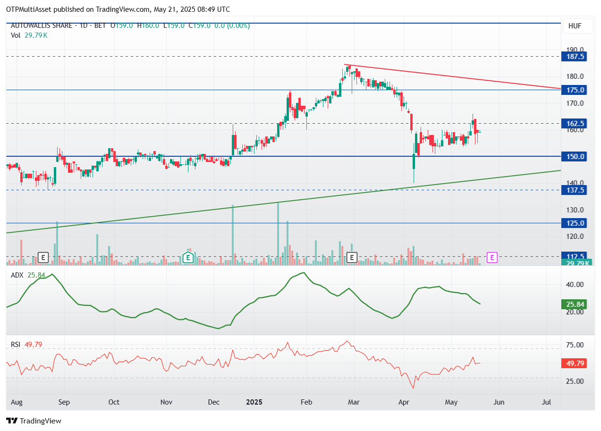Click the red descending trendline

[x=452, y=76]
